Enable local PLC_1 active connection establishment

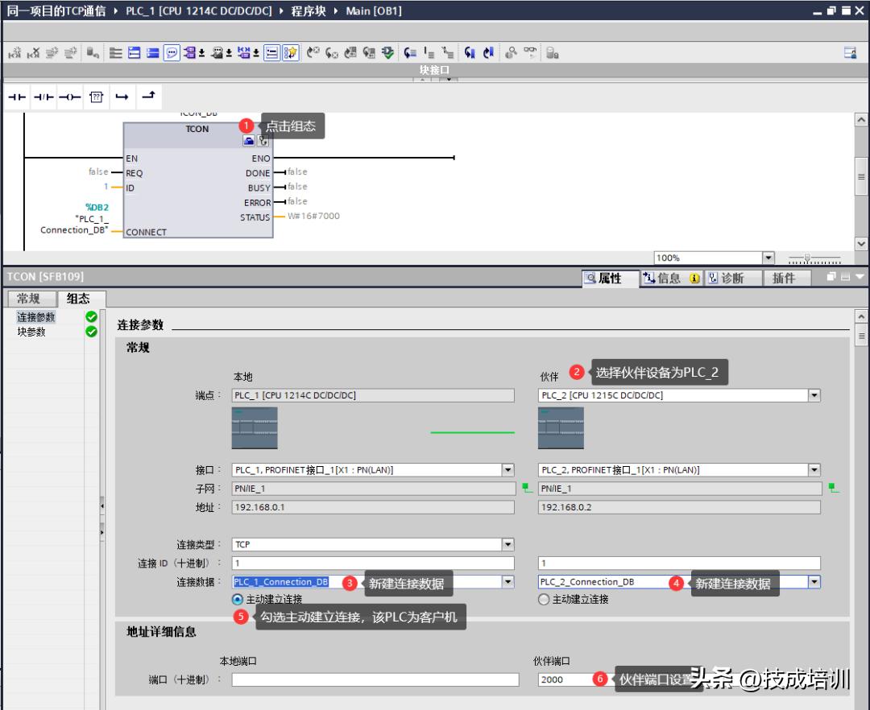237,599
